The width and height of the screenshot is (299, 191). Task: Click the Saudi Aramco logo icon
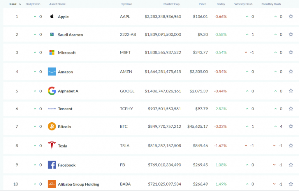point(52,35)
